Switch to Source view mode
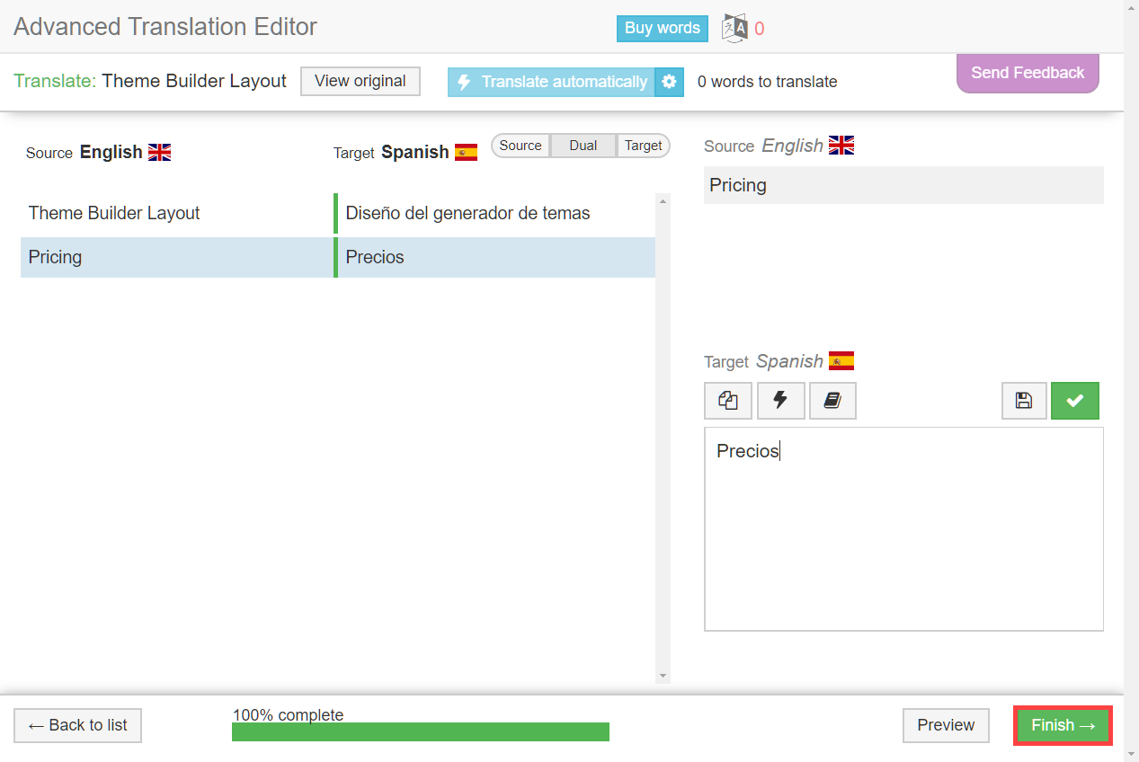This screenshot has height=762, width=1139. coord(521,146)
